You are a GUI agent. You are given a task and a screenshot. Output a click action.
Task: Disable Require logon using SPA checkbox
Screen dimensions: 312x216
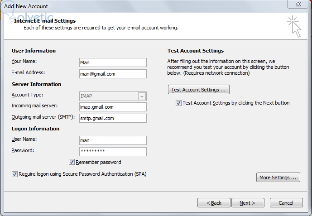15,174
